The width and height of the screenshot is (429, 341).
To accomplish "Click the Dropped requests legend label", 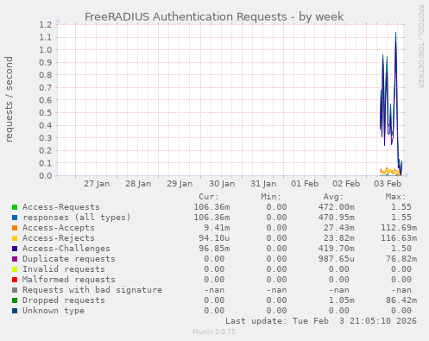I will pyautogui.click(x=64, y=300).
